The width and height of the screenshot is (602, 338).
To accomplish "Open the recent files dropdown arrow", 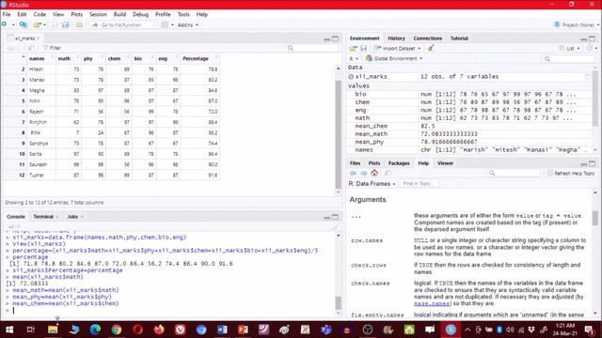I will 44,25.
